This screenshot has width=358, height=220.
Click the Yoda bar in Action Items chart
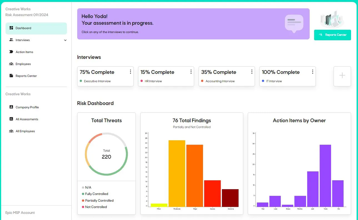click(325, 176)
